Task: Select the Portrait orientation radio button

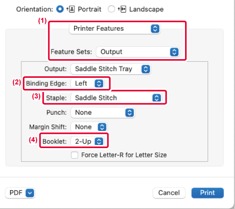Action: [60, 9]
